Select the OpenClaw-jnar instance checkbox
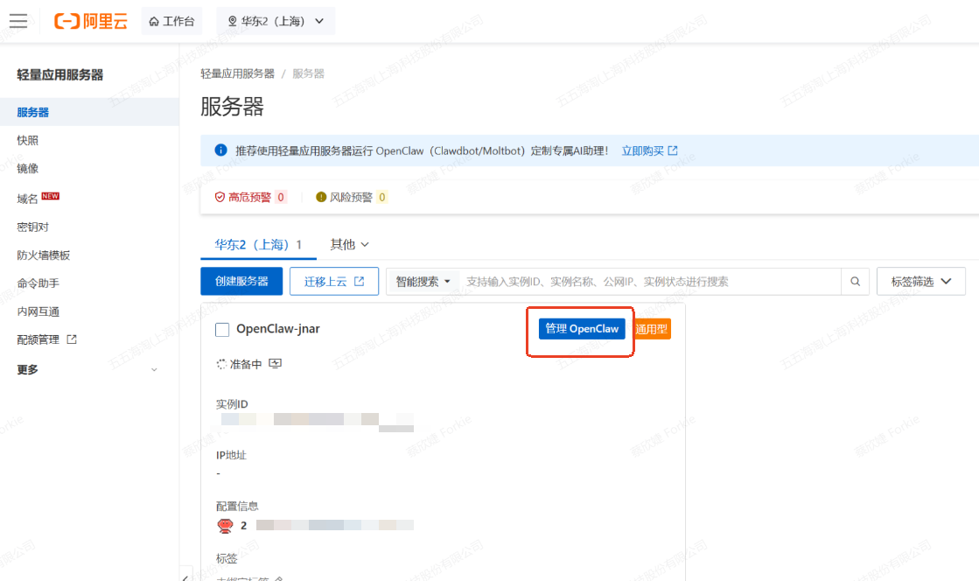Viewport: 979px width, 581px height. [222, 328]
